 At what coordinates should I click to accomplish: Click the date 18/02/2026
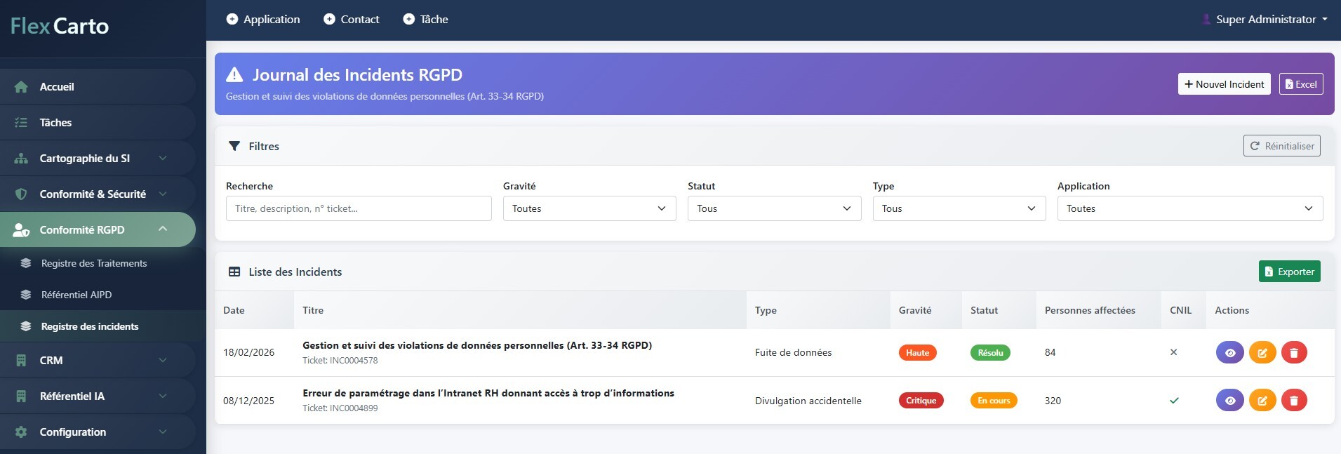[x=248, y=353]
